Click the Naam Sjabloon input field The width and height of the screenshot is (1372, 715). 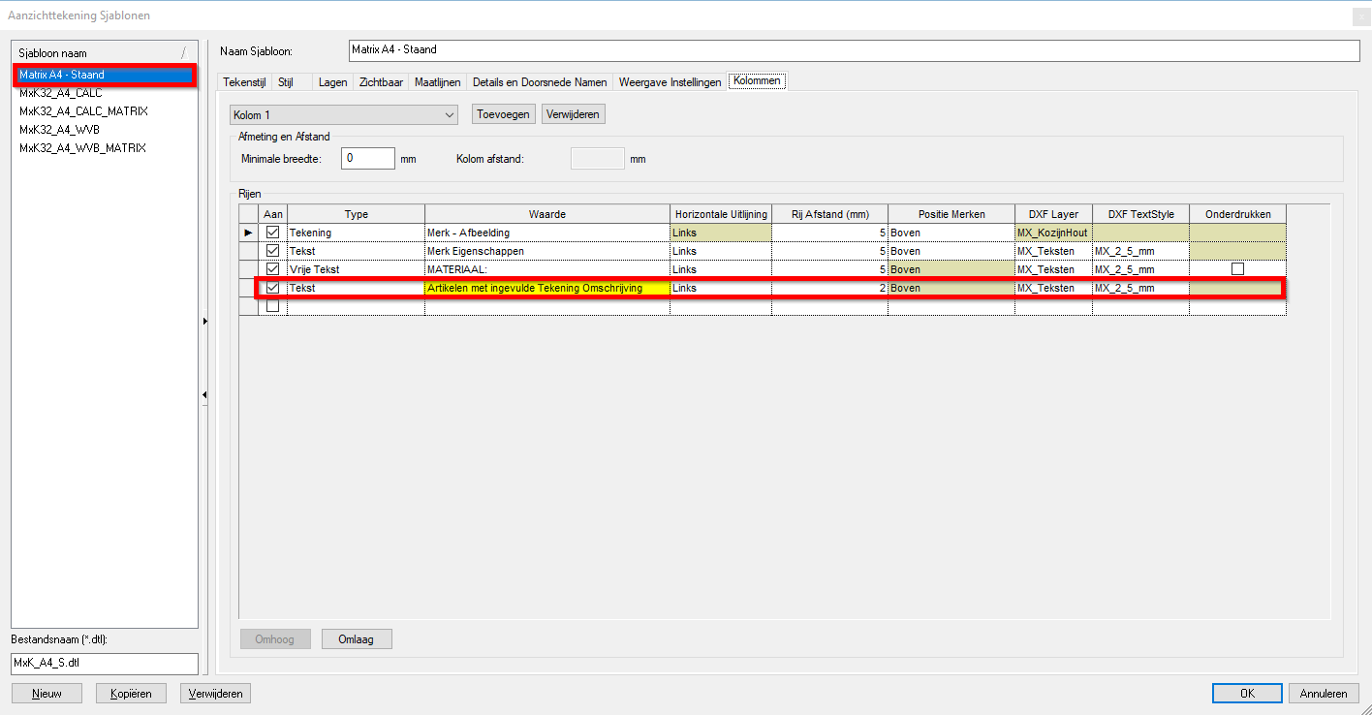tap(854, 50)
